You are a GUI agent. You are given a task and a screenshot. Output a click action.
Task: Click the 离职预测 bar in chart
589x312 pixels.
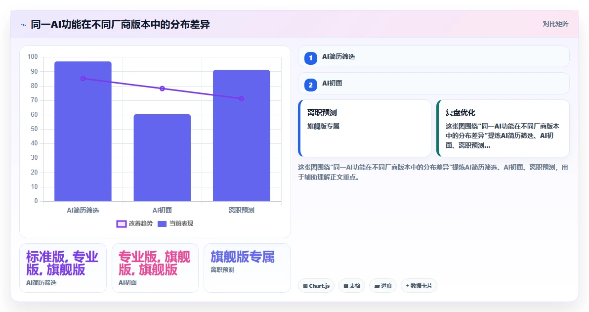(242, 135)
